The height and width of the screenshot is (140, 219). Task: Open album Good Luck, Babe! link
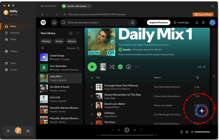163,106
